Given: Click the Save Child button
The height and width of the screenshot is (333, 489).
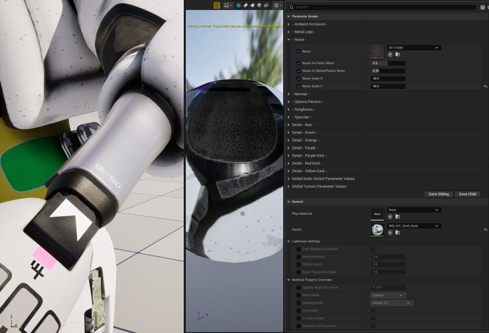Looking at the screenshot, I should (x=467, y=194).
